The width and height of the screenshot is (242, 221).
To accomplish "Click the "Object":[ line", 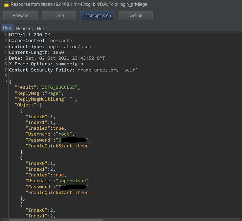I will [28, 105].
